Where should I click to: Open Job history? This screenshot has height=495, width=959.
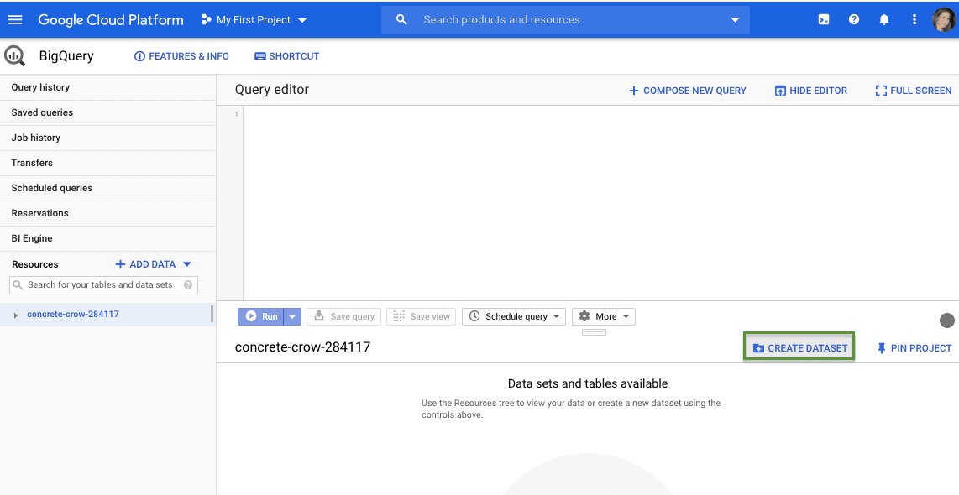107,138
